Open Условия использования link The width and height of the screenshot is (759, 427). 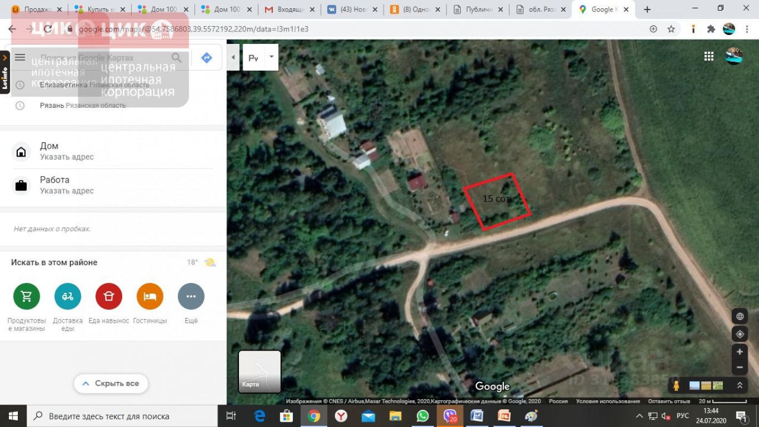click(608, 401)
